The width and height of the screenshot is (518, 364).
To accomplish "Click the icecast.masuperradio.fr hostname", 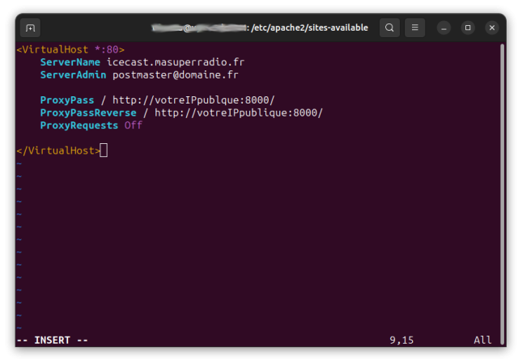I will tap(175, 62).
